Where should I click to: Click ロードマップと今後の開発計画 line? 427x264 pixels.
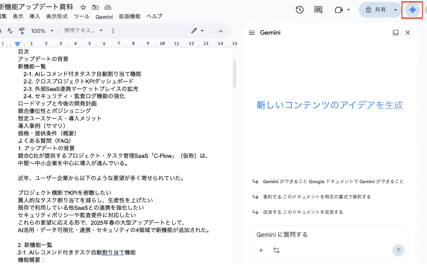57,104
